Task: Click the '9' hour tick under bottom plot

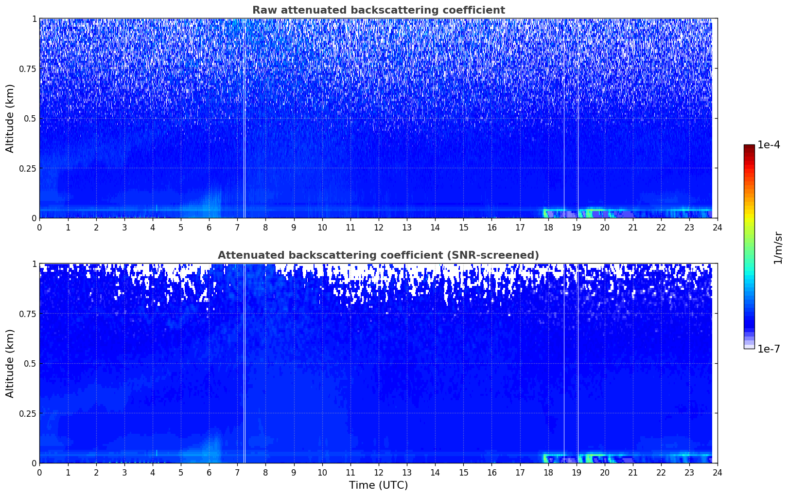Action: point(294,472)
